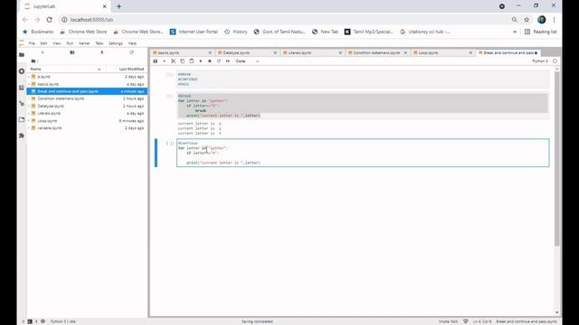Select variable.ipynb in the file list
Image resolution: width=579 pixels, height=325 pixels.
click(87, 128)
